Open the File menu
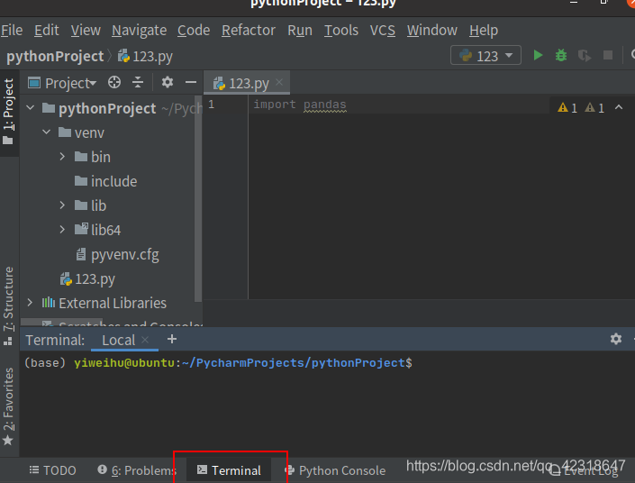 click(x=12, y=31)
